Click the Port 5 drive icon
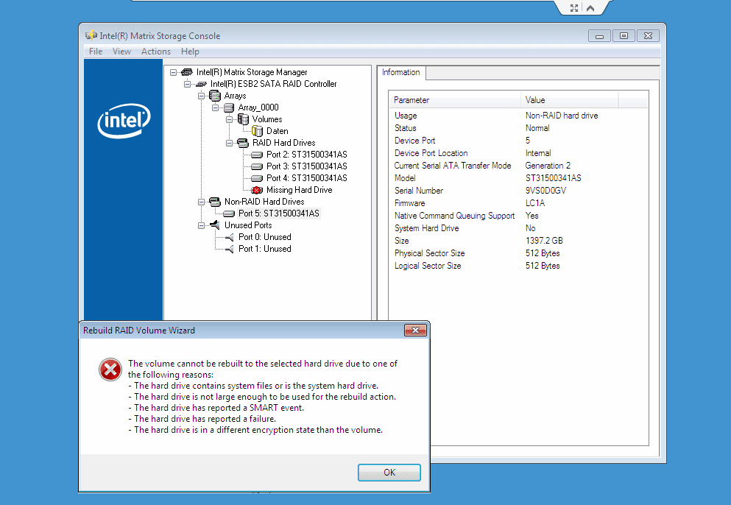The height and width of the screenshot is (505, 731). [x=229, y=213]
